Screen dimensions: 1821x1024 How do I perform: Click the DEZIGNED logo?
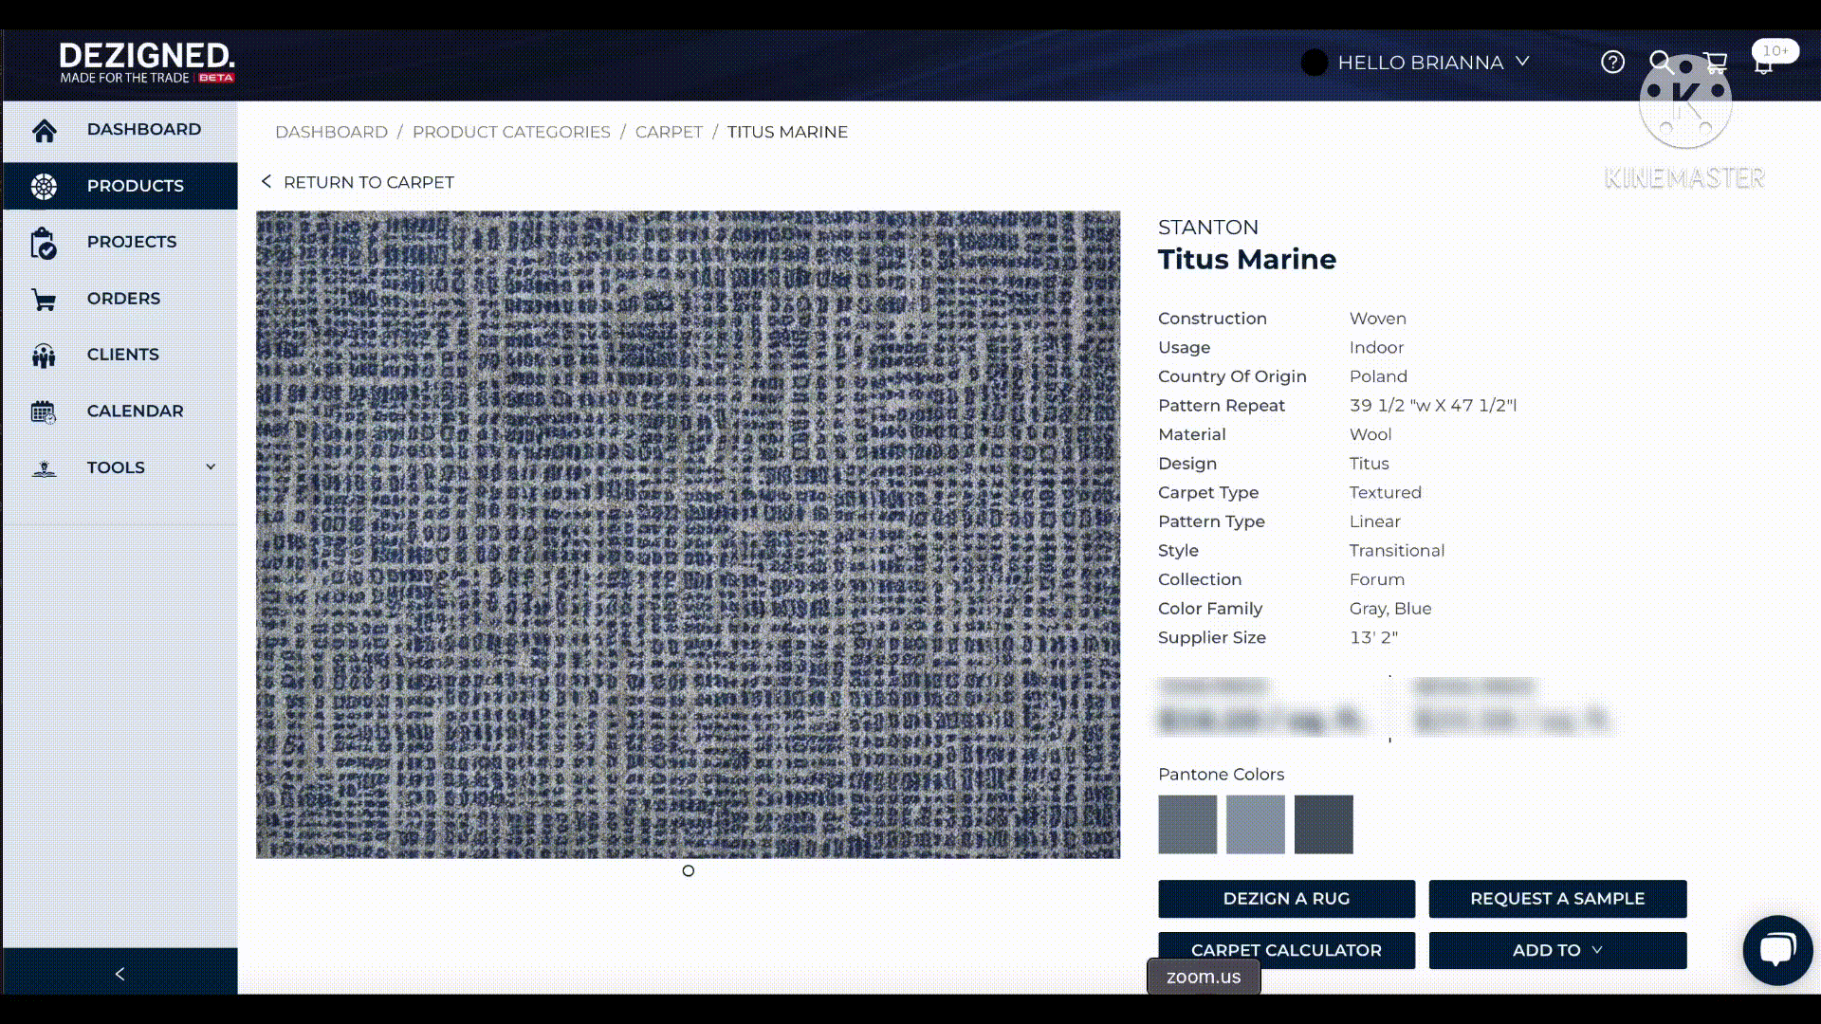click(147, 63)
